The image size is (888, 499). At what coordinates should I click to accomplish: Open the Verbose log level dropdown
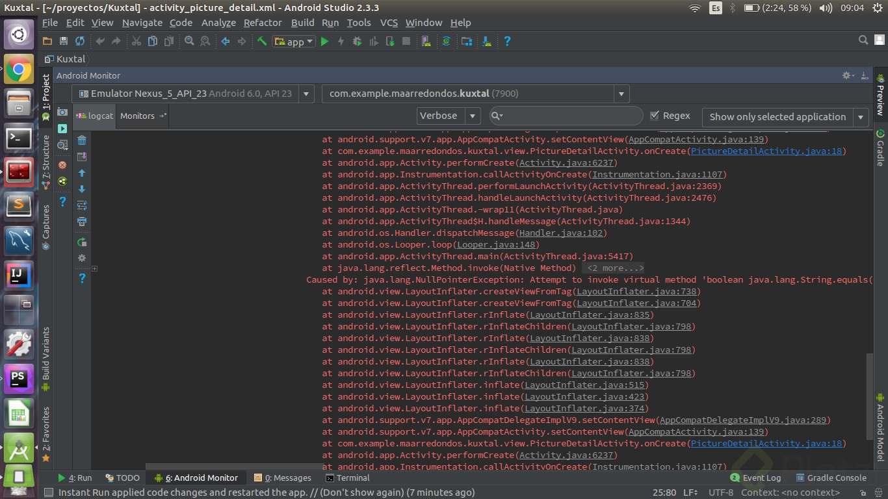[448, 116]
